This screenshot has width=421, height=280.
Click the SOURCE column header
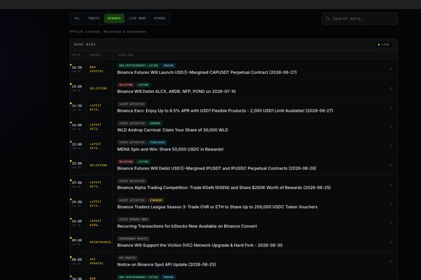coord(95,55)
